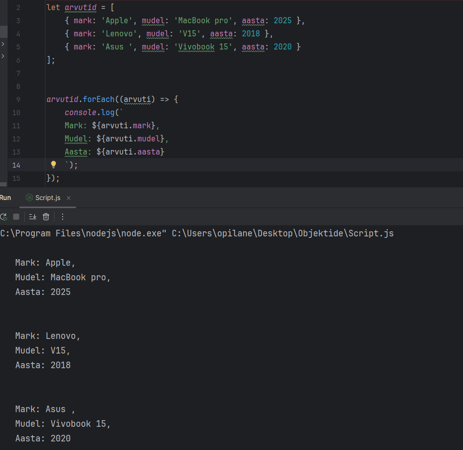Rerun the Script.js run configuration

(x=3, y=217)
